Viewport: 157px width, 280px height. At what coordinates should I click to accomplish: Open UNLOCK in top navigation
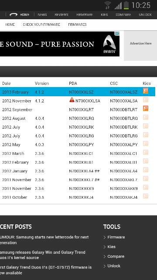point(145,15)
